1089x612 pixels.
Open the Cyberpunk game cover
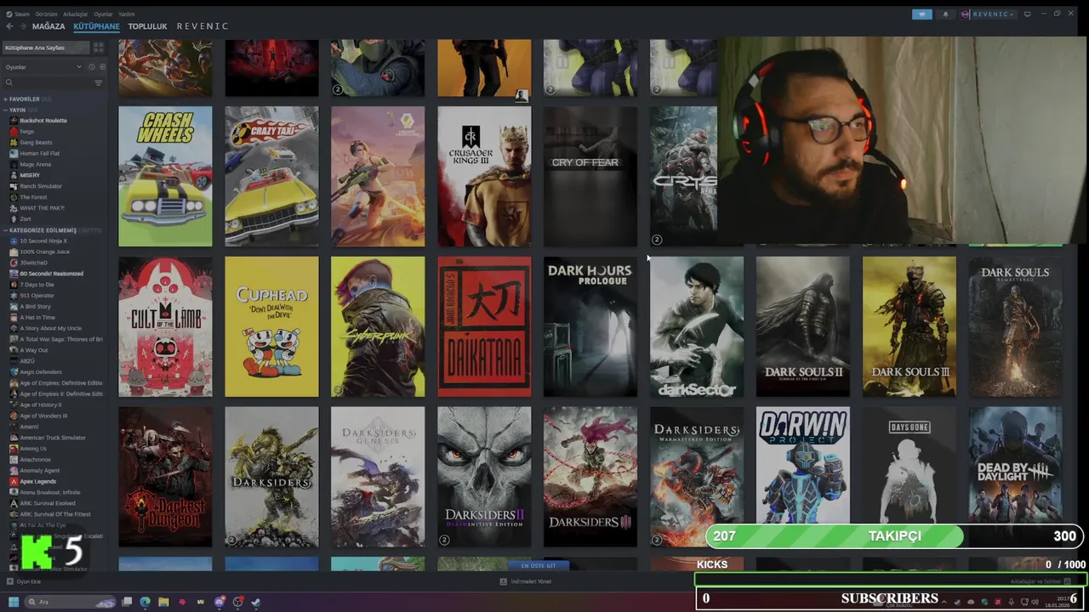378,326
